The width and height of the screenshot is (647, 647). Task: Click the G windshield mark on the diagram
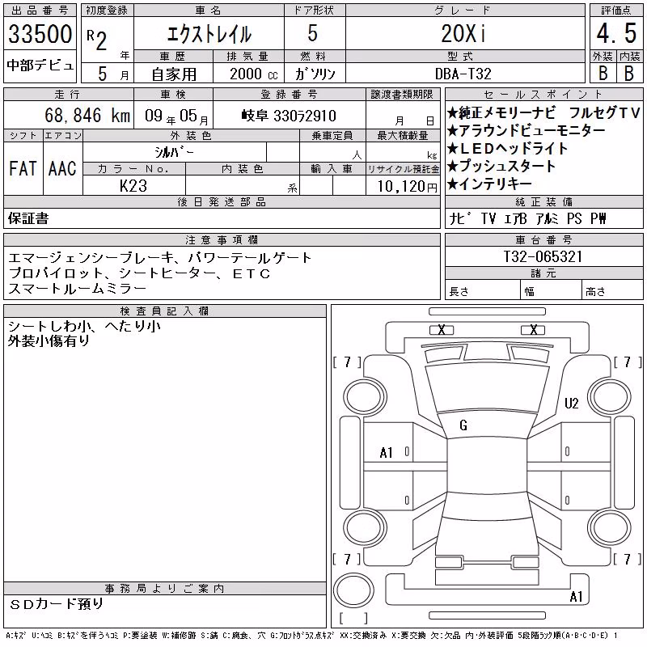click(x=463, y=425)
